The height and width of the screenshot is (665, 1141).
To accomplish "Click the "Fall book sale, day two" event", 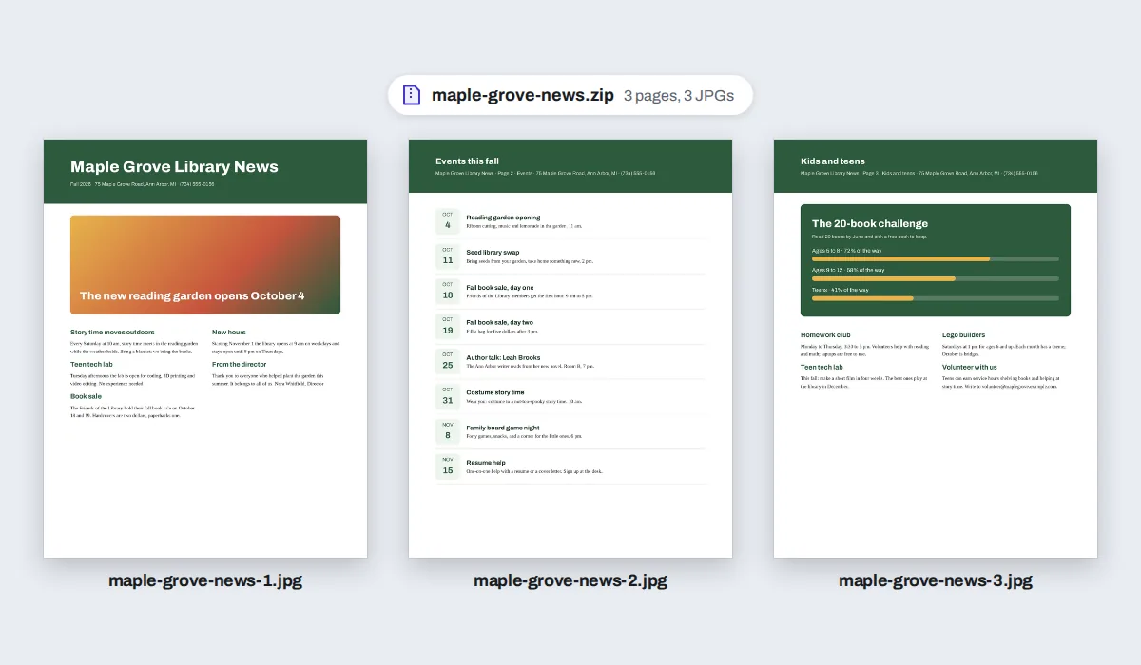I will click(x=500, y=322).
